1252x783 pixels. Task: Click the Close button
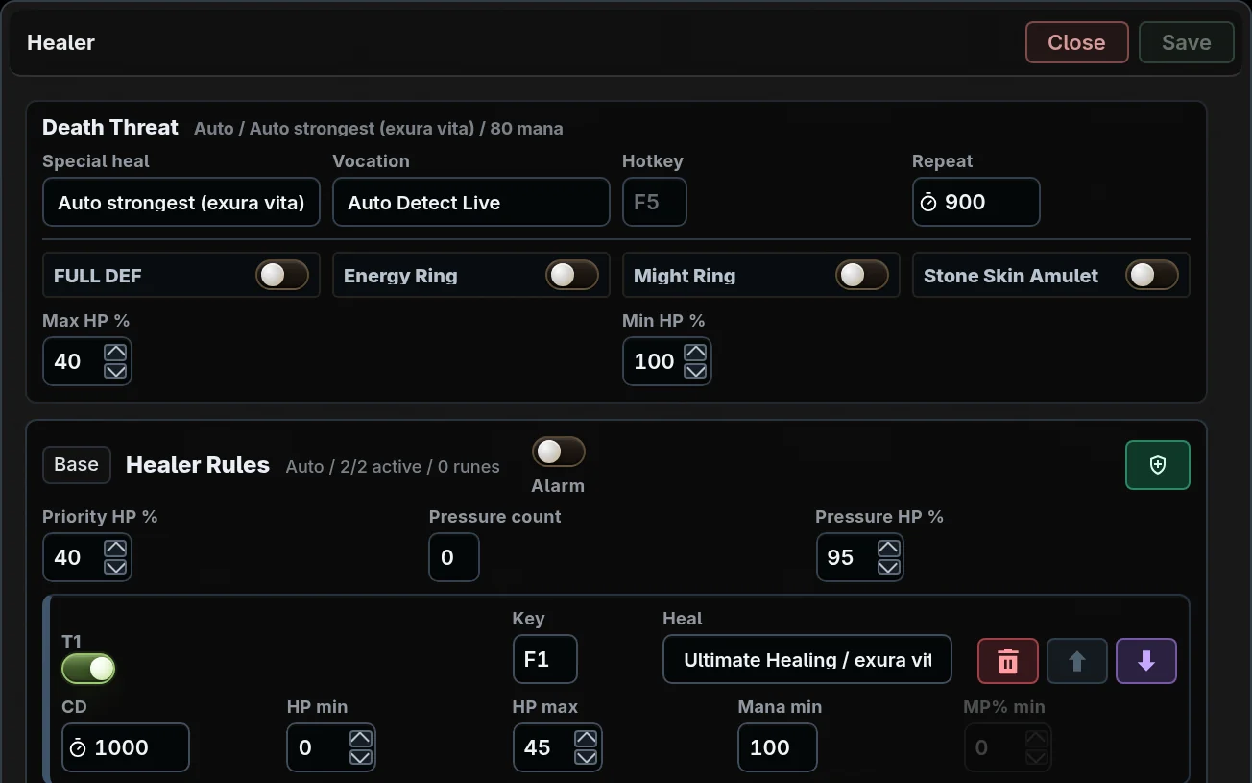pyautogui.click(x=1076, y=42)
